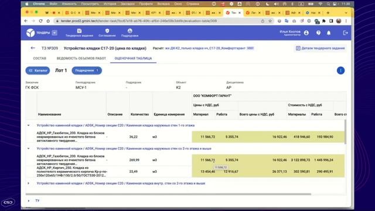Open the Закладки menu
375x211 pixels.
pyautogui.click(x=128, y=4)
